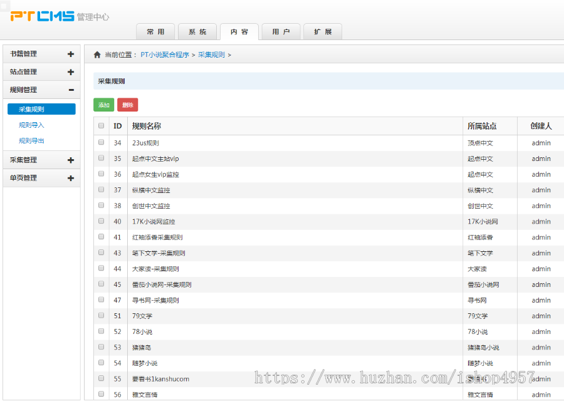Click site cell 顶点中文
Image resolution: width=564 pixels, height=406 pixels.
click(x=480, y=143)
